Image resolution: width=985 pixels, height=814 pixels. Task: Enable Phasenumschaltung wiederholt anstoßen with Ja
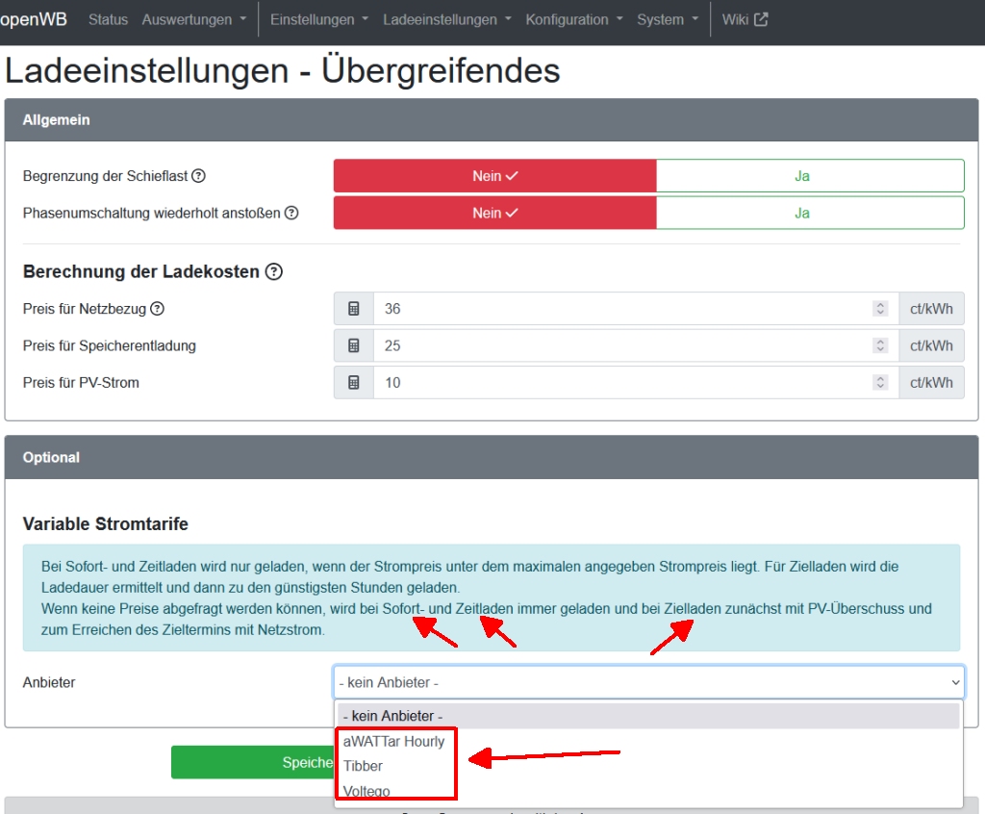pyautogui.click(x=810, y=213)
